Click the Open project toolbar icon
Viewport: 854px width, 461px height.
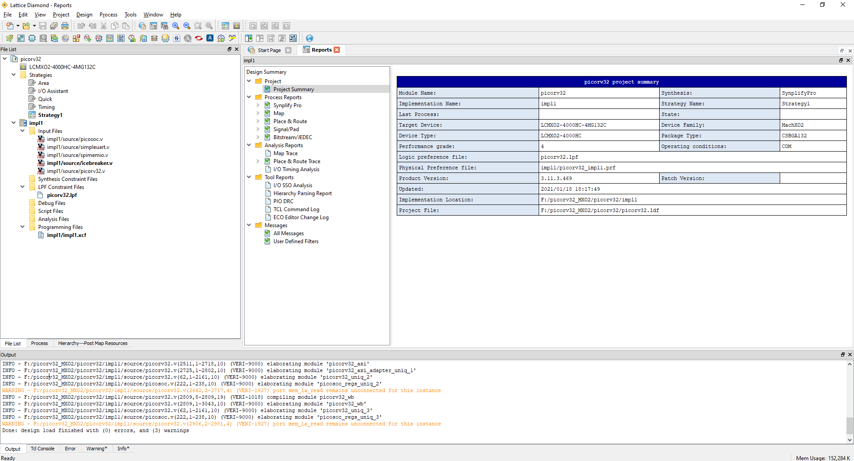tap(26, 26)
